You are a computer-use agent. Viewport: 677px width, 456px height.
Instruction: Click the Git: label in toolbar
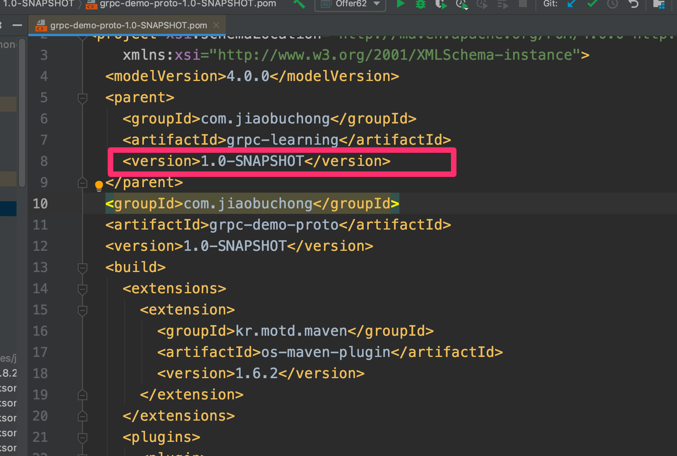pyautogui.click(x=550, y=4)
